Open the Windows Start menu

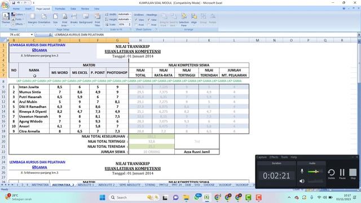click(x=102, y=197)
